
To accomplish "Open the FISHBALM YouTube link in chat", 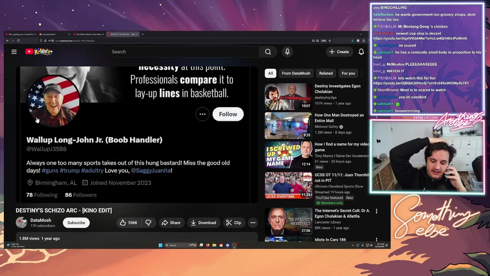I will coord(421,83).
